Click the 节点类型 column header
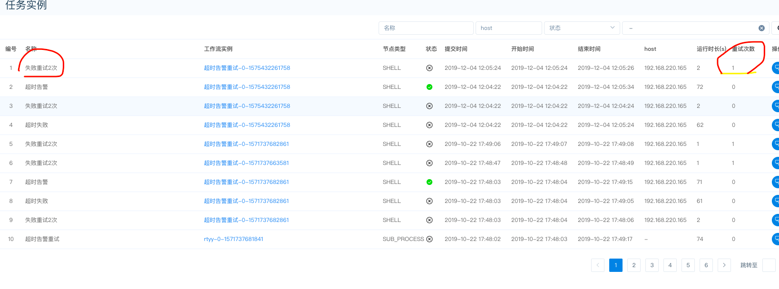Viewport: 779px width, 289px height. pyautogui.click(x=394, y=49)
